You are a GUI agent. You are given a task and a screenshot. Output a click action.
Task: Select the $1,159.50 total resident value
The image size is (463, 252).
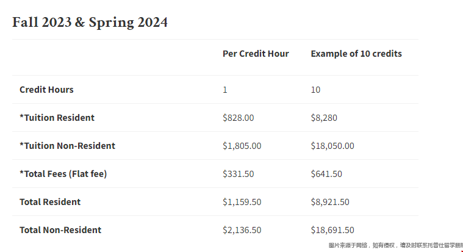tap(242, 202)
